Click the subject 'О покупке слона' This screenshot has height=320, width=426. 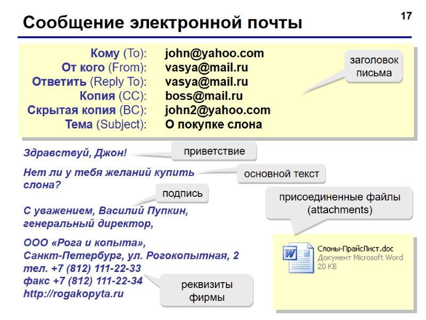pos(214,124)
